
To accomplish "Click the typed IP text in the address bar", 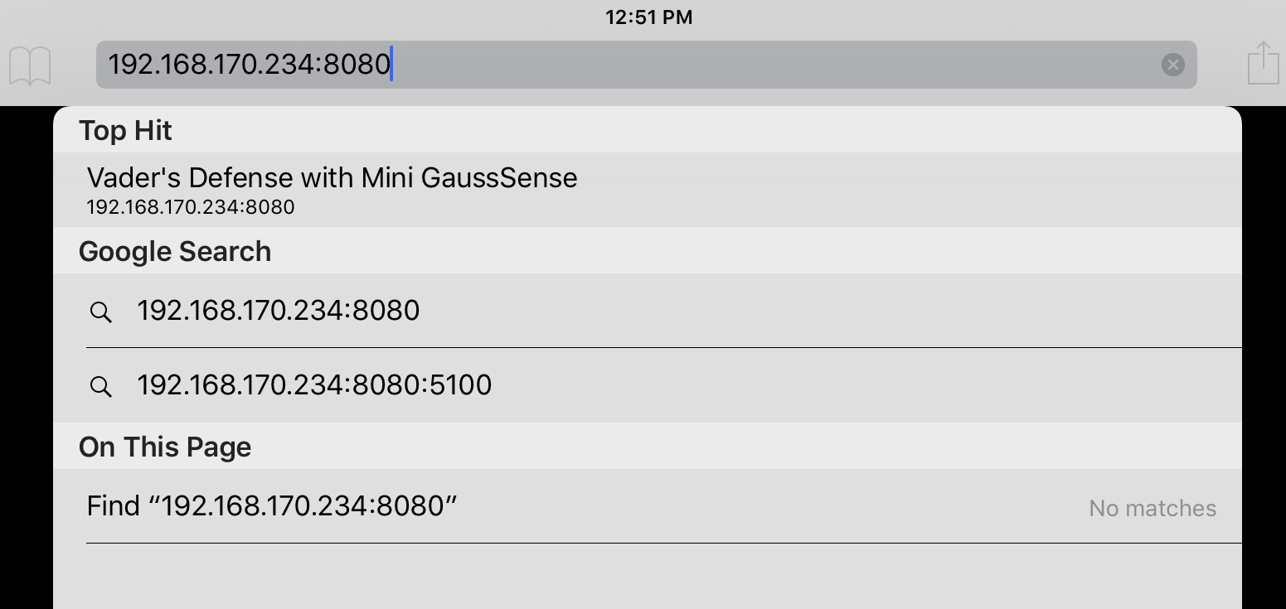I will (x=249, y=64).
